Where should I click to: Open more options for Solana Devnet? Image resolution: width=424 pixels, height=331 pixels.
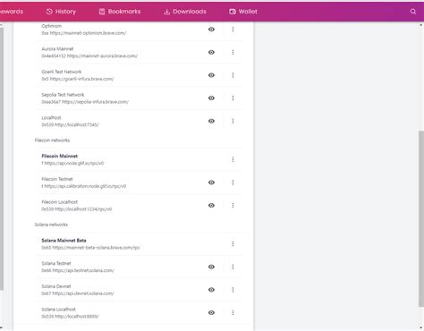tap(233, 290)
